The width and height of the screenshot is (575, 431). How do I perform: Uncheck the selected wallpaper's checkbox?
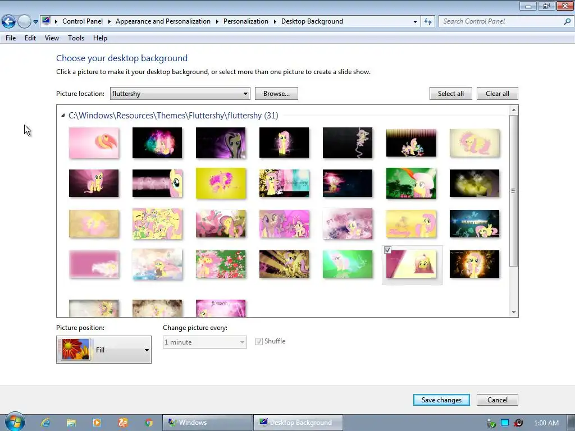point(387,250)
